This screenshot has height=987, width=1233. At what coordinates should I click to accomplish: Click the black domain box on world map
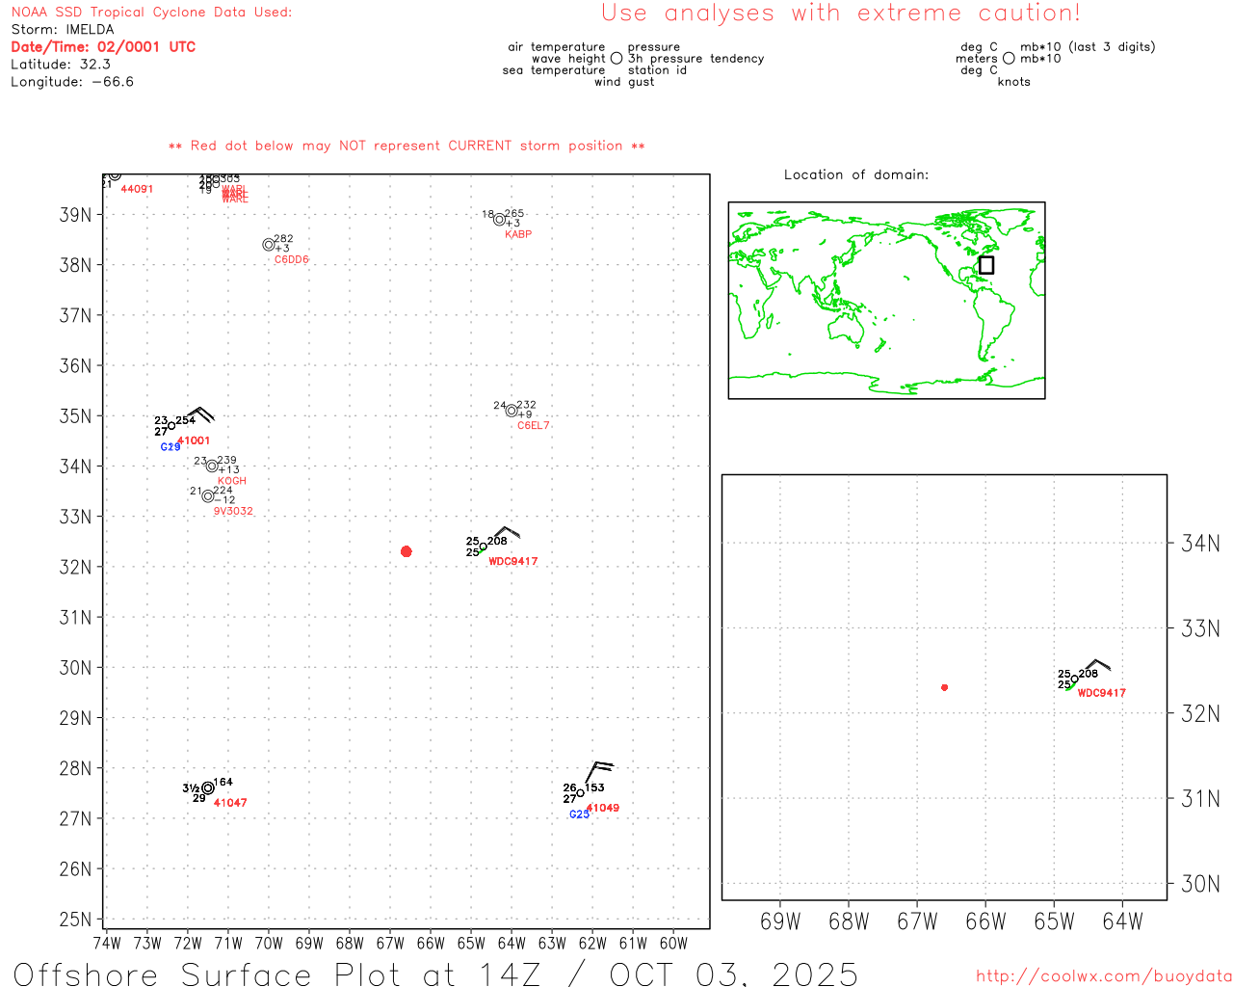pos(986,264)
